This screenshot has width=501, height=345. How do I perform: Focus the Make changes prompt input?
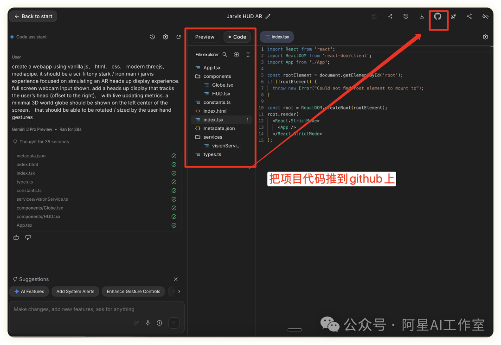(96, 309)
